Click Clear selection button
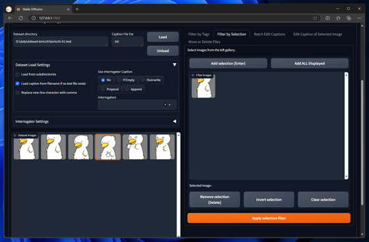This screenshot has height=242, width=369. pos(323,199)
